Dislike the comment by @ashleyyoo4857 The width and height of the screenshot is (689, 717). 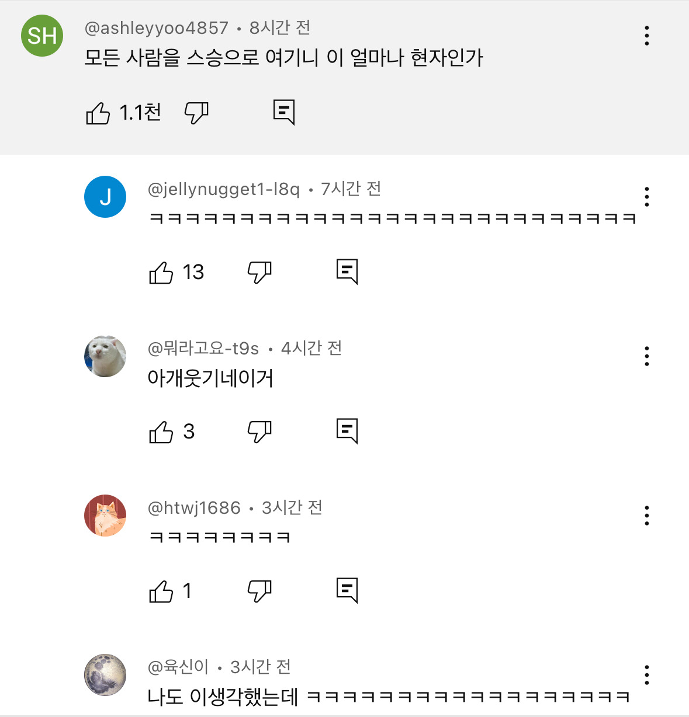(x=196, y=113)
